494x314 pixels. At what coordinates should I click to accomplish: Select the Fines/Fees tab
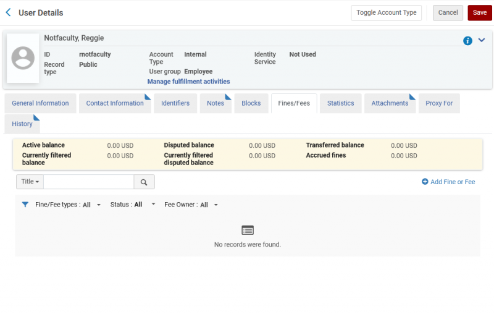294,103
